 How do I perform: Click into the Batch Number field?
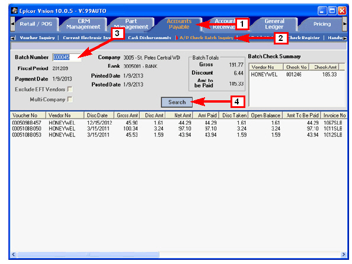pos(67,58)
